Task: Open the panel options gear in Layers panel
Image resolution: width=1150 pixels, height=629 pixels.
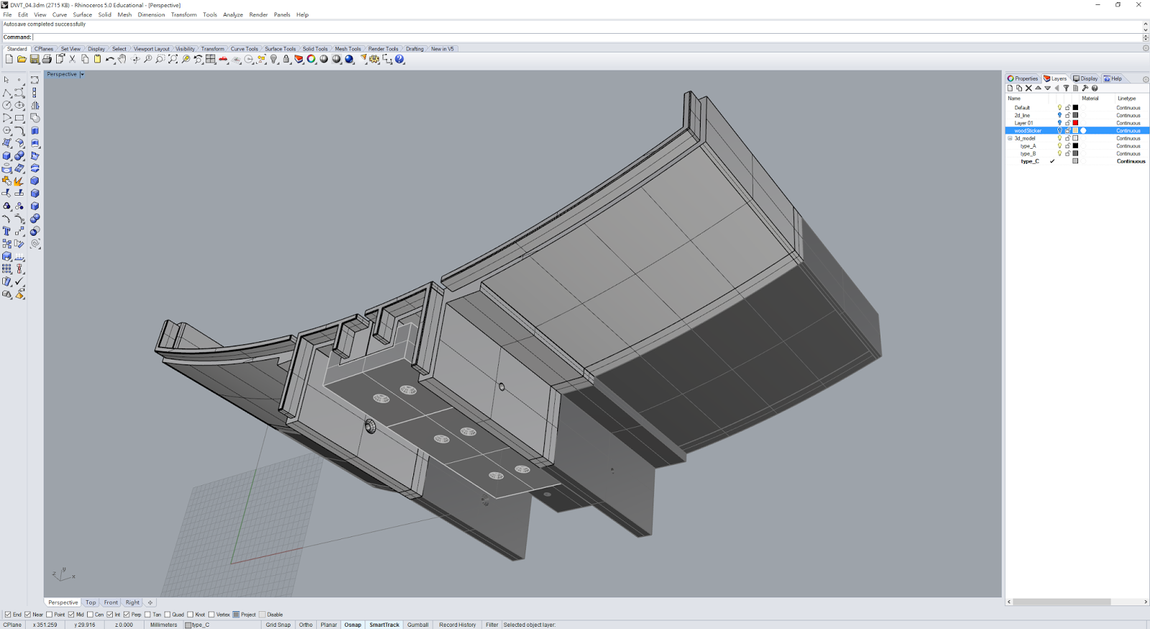Action: 1146,79
